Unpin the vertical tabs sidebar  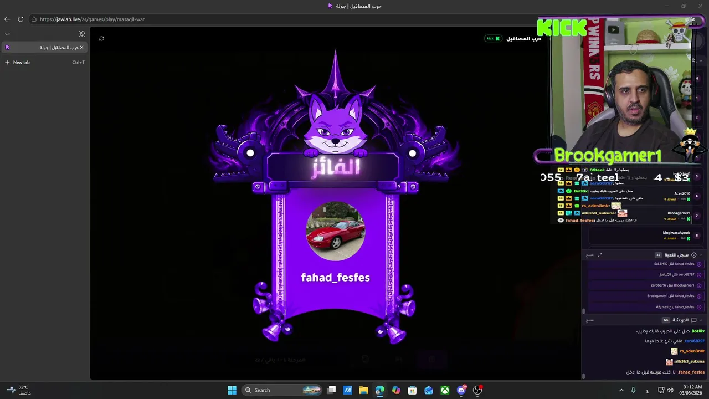point(82,34)
